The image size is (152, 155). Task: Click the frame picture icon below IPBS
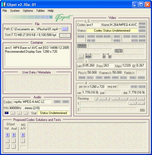(x=81, y=56)
